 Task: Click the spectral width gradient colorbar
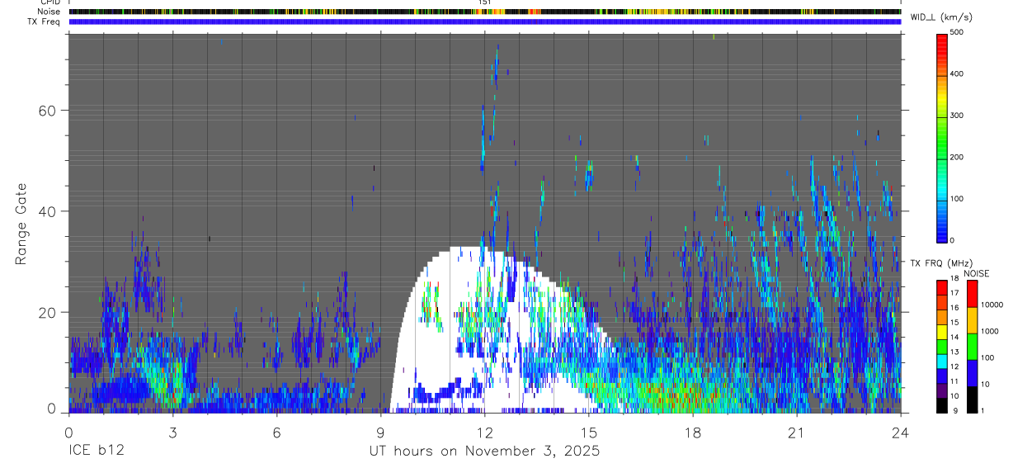coord(942,137)
